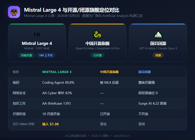Image resolution: width=195 pixels, height=140 pixels.
Task: Click the 知识工作 row label
Action: 19,103
